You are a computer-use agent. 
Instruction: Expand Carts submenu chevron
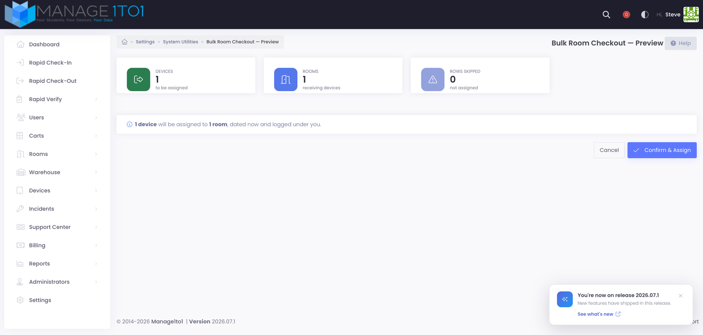tap(96, 136)
